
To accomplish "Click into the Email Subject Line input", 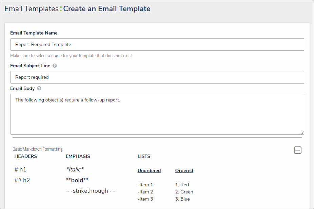I will [157, 77].
